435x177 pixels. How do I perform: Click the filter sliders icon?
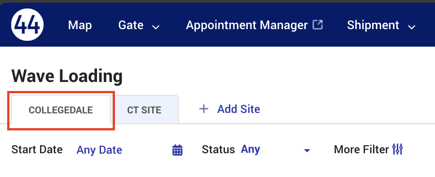point(398,149)
